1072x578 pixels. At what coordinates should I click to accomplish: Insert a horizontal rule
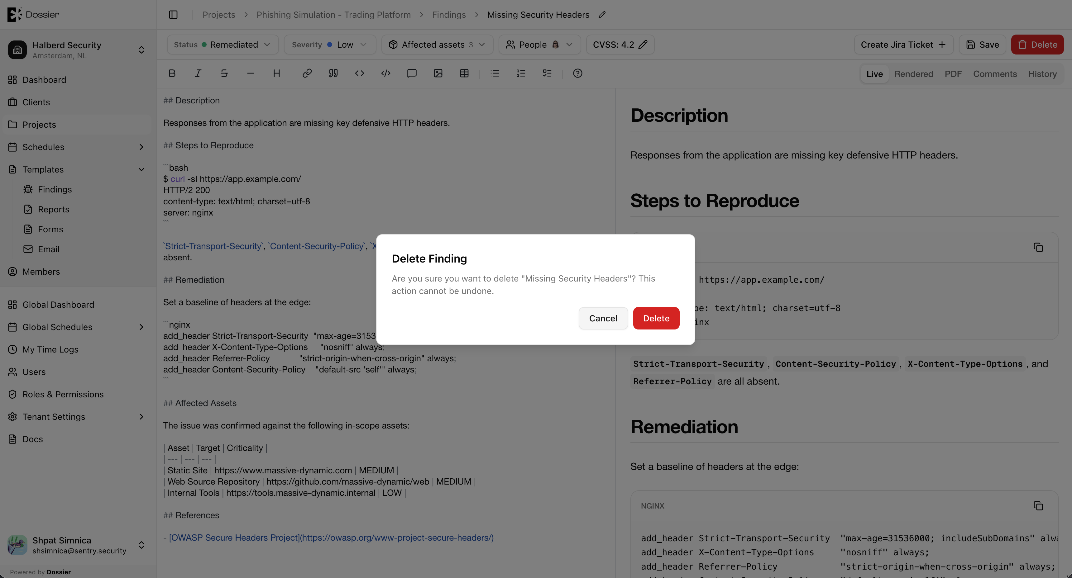251,73
